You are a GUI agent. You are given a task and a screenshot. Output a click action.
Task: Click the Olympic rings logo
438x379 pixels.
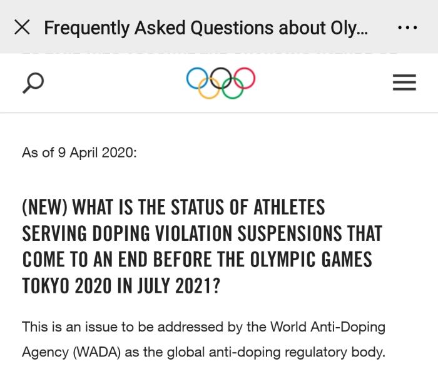221,83
